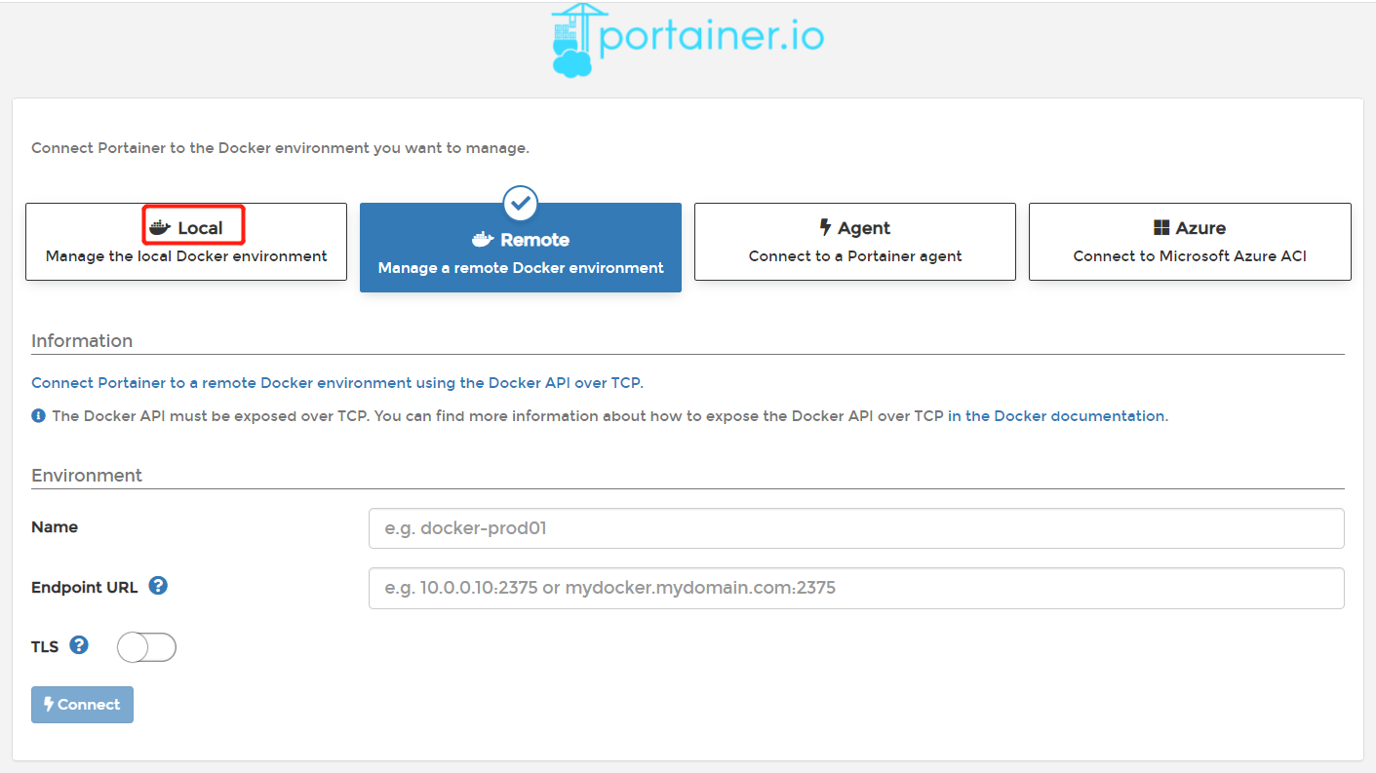
Task: Click 'Manage a remote Docker environment' text
Action: (x=521, y=268)
